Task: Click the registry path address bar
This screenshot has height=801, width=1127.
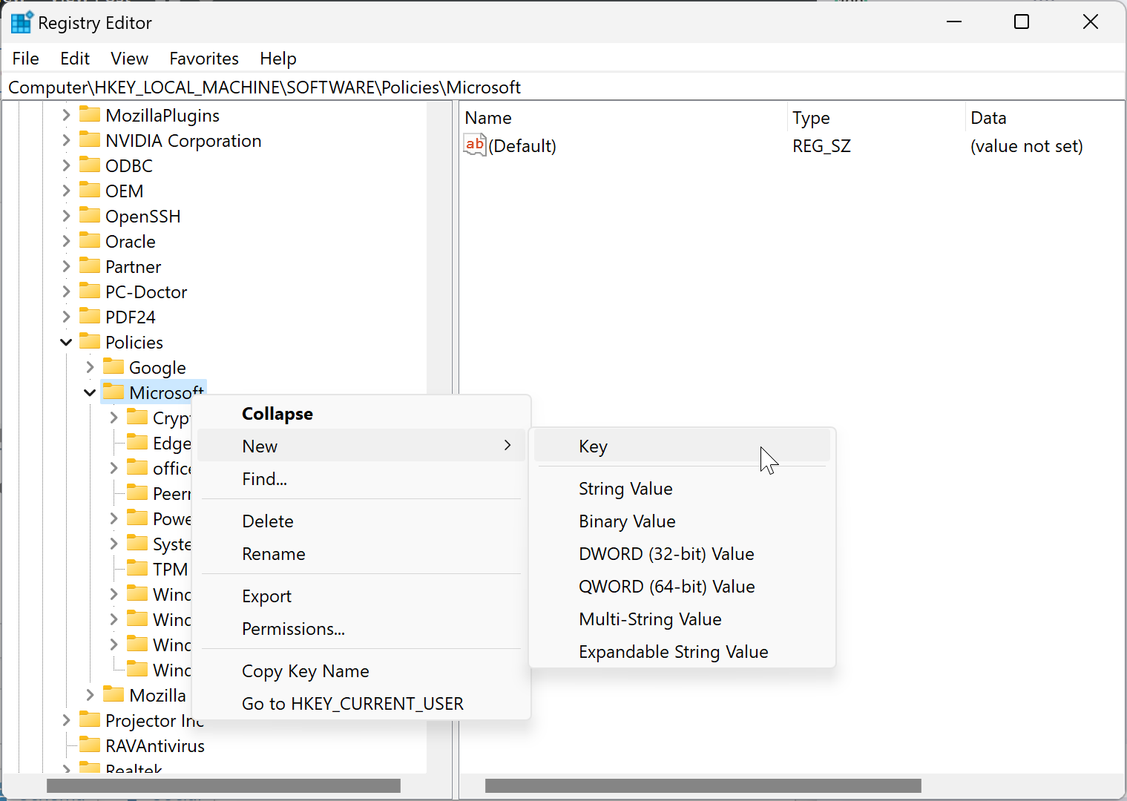Action: (x=563, y=87)
